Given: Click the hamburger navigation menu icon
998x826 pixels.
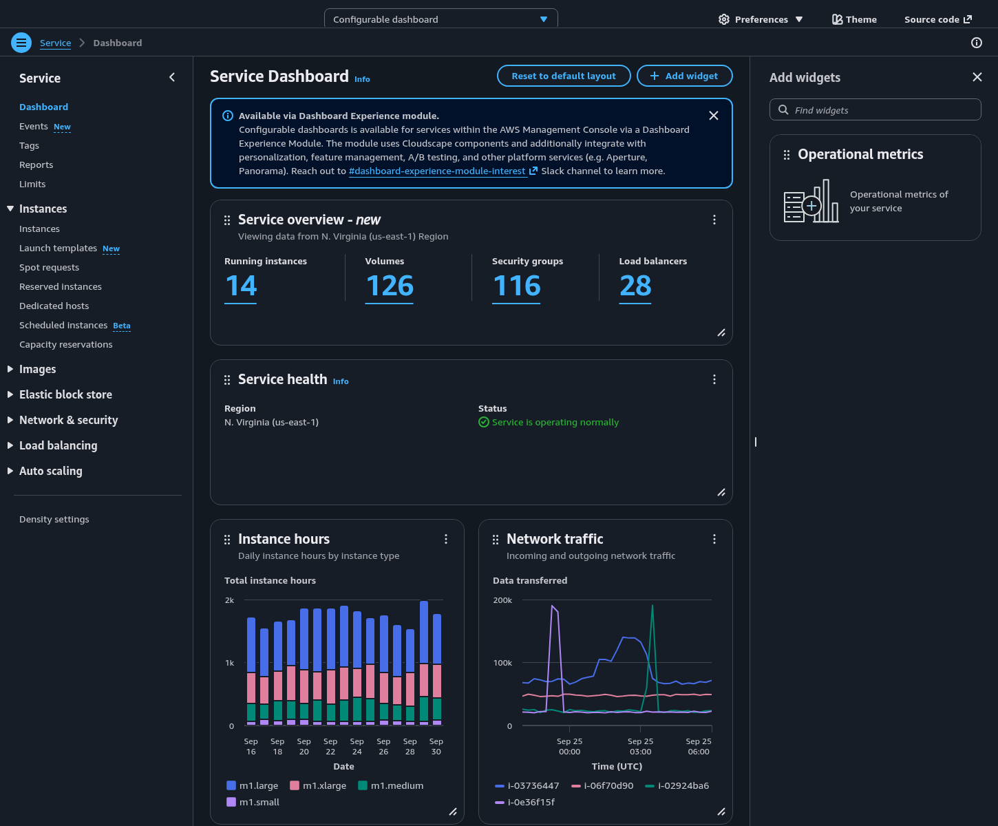Looking at the screenshot, I should [21, 43].
